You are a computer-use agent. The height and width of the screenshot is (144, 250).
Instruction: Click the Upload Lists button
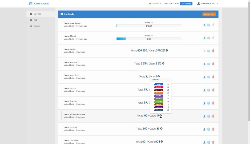click(x=209, y=14)
